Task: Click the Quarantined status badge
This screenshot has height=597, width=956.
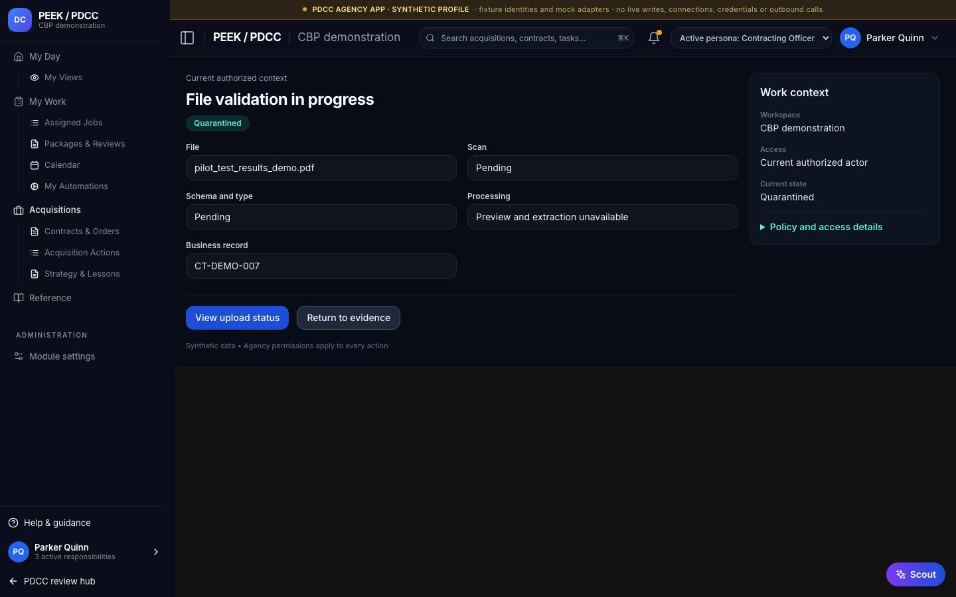Action: click(x=218, y=123)
